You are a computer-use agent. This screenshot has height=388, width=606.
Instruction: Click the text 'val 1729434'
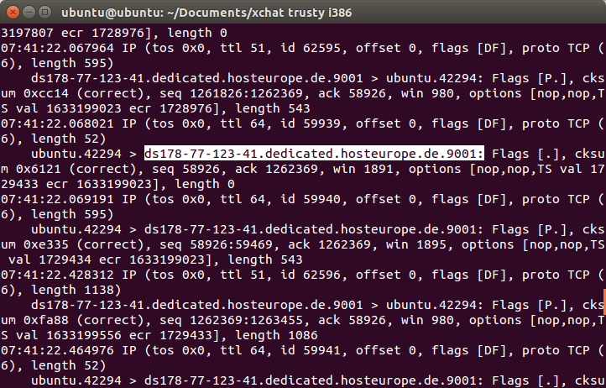50,260
